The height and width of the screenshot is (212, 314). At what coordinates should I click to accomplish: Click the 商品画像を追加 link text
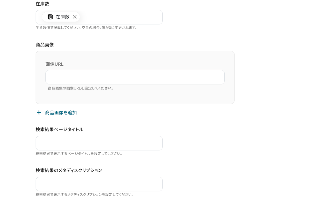61,113
